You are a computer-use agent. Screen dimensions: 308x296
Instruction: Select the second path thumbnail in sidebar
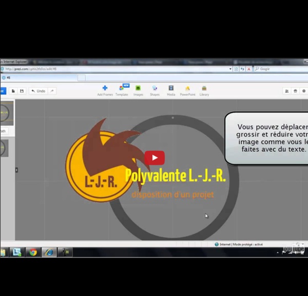coord(4,148)
